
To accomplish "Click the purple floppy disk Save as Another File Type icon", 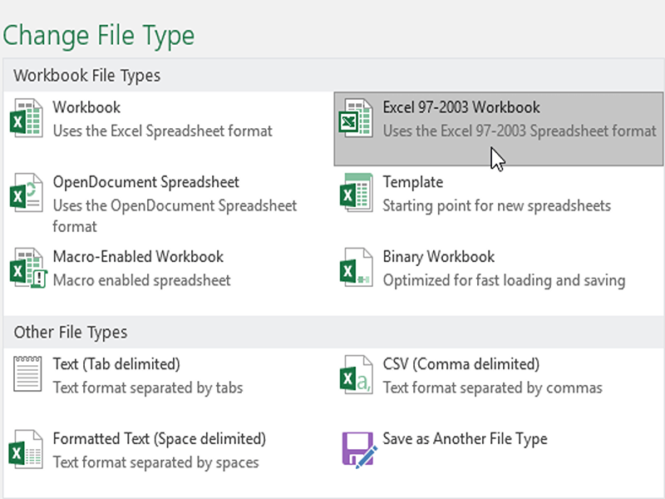I will tap(359, 450).
